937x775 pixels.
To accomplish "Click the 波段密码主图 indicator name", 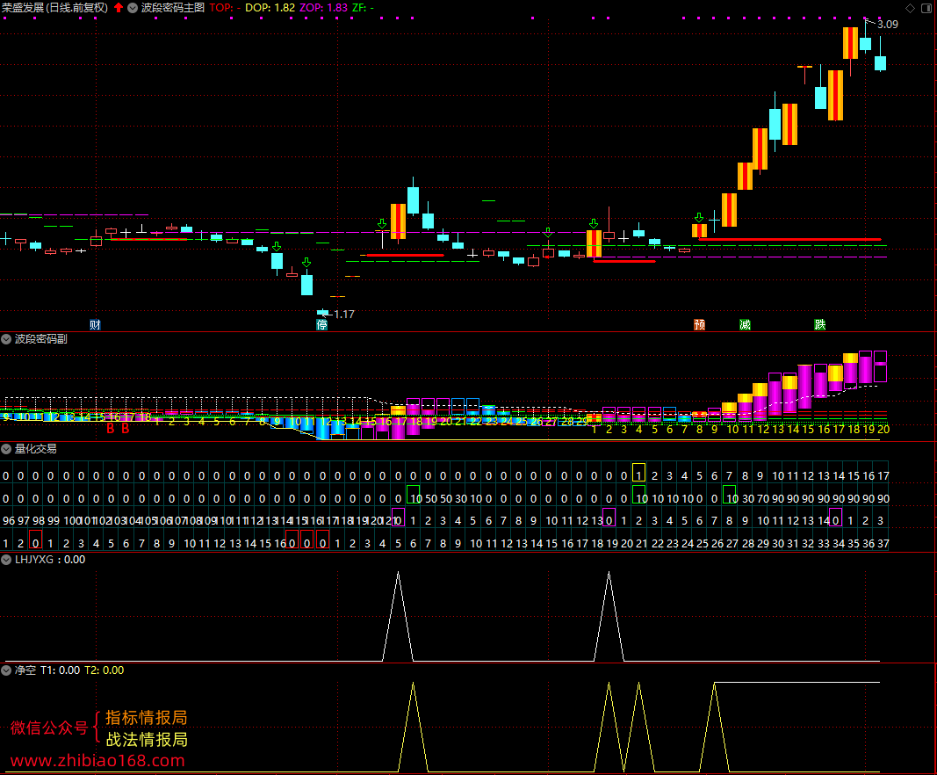I will (173, 8).
